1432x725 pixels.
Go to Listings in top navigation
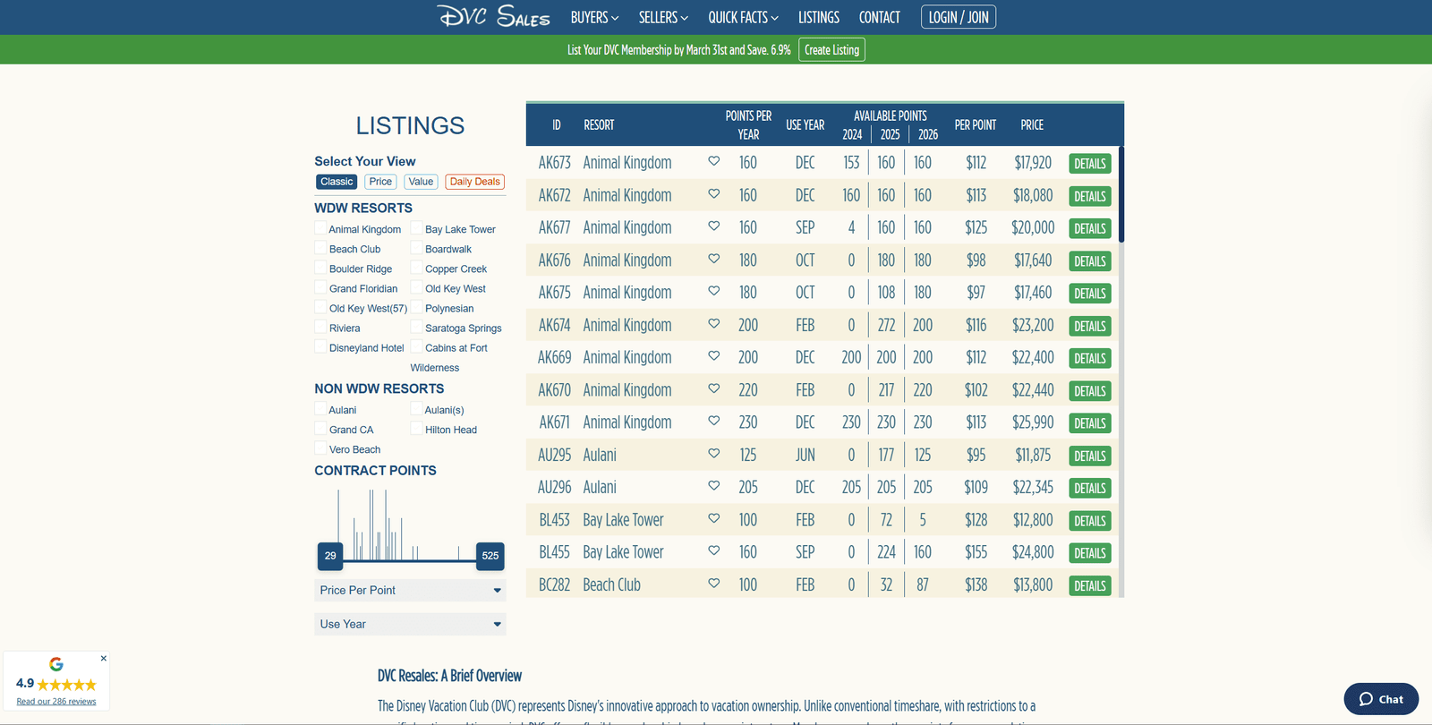819,17
